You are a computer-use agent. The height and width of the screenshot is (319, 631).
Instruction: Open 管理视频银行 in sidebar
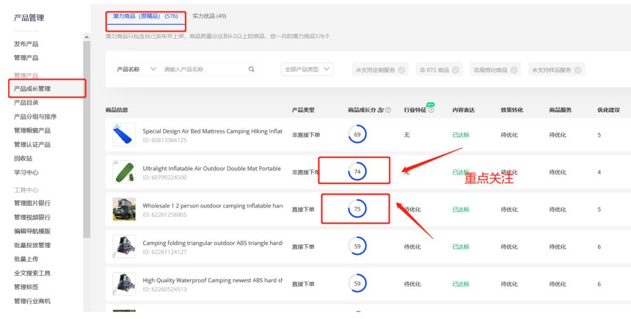[x=32, y=217]
